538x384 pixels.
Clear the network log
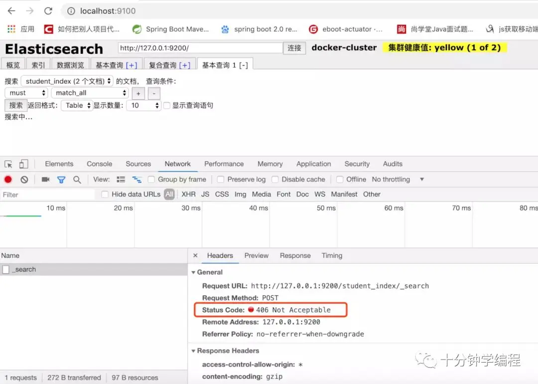24,180
